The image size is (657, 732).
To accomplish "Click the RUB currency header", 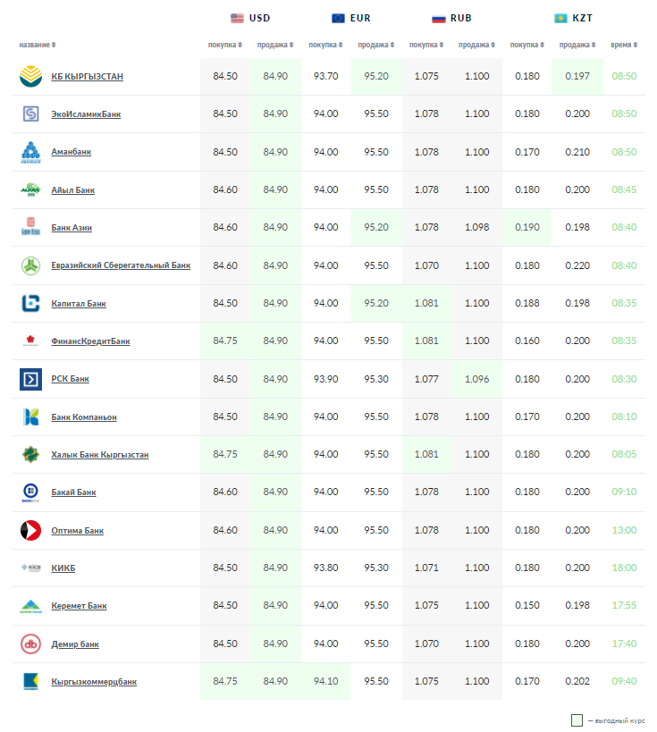I will coord(452,18).
